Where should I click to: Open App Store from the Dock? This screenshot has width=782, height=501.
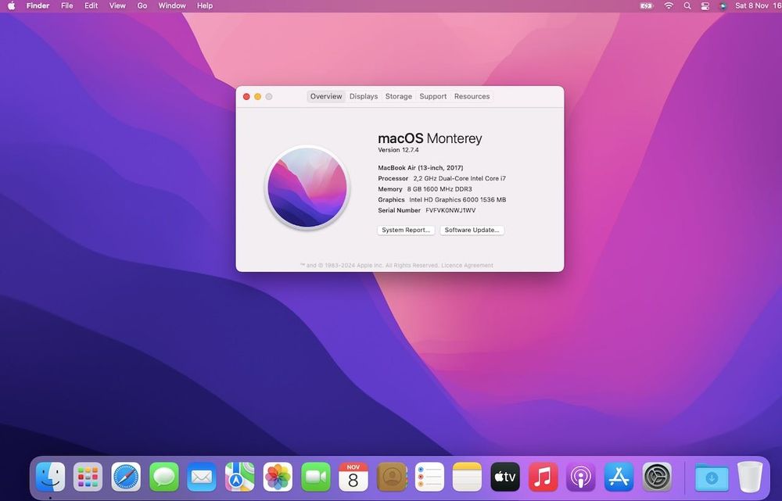(x=619, y=477)
